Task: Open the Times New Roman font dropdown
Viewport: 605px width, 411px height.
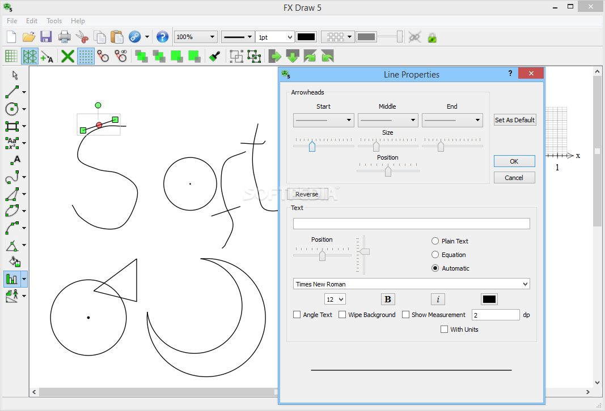Action: click(x=411, y=284)
